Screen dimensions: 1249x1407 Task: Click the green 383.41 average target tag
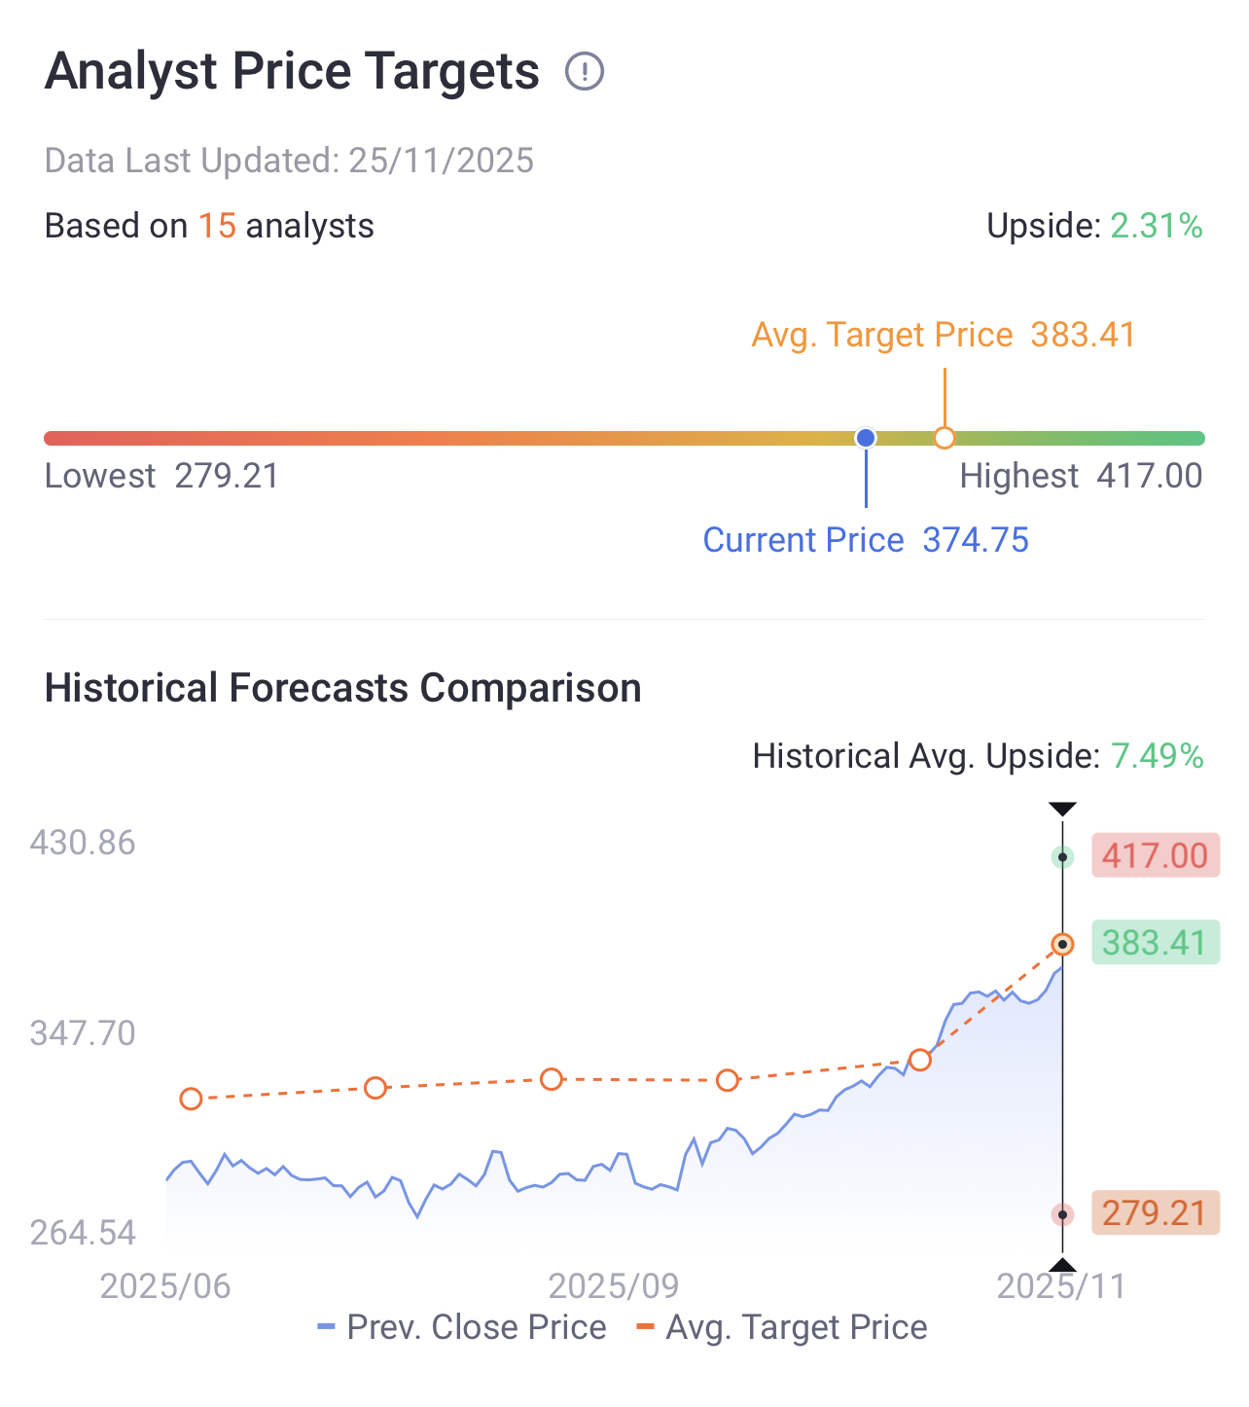pyautogui.click(x=1155, y=943)
